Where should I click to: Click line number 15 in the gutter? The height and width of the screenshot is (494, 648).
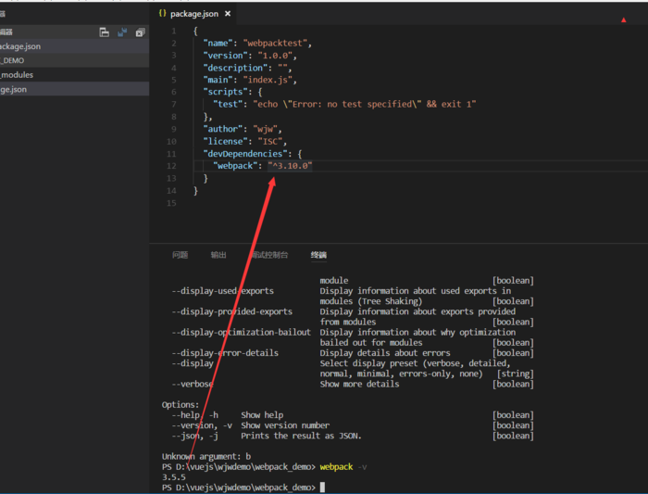171,203
